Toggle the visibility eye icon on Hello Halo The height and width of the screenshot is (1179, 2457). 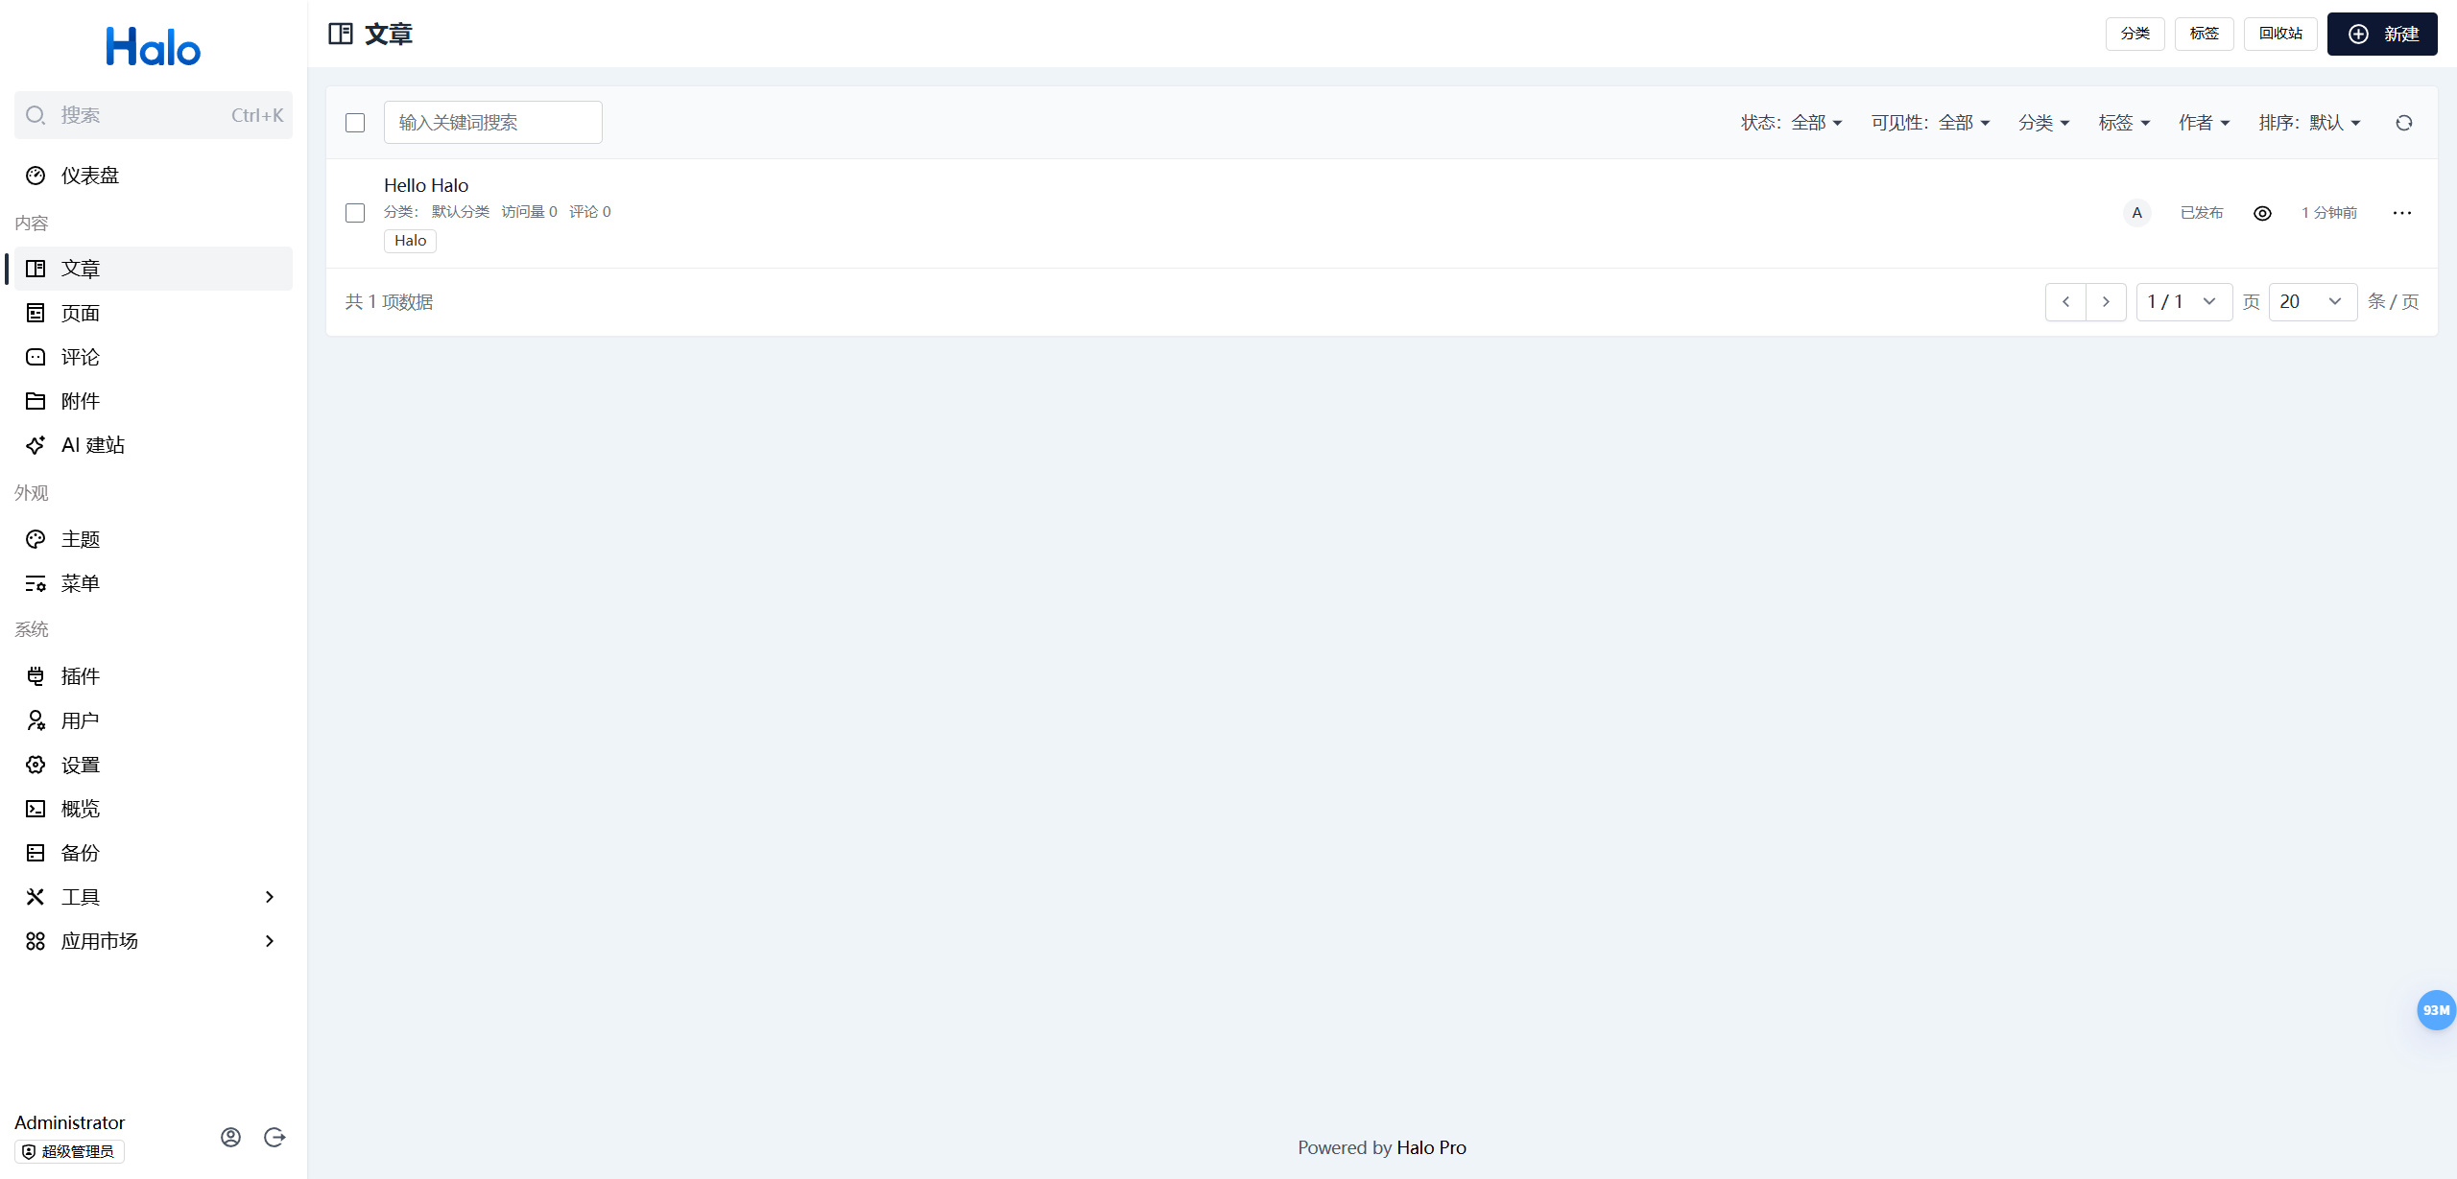point(2262,213)
